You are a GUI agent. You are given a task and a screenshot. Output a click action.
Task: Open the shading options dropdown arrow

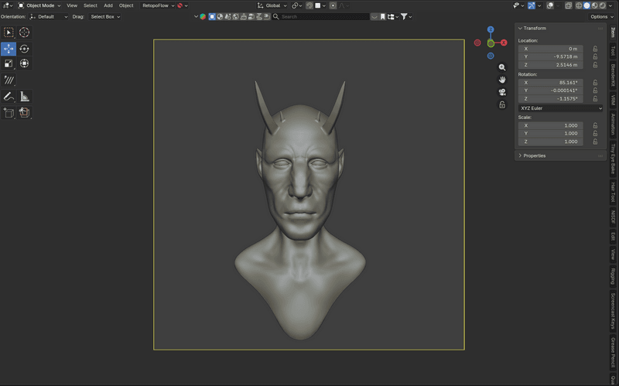pyautogui.click(x=611, y=5)
